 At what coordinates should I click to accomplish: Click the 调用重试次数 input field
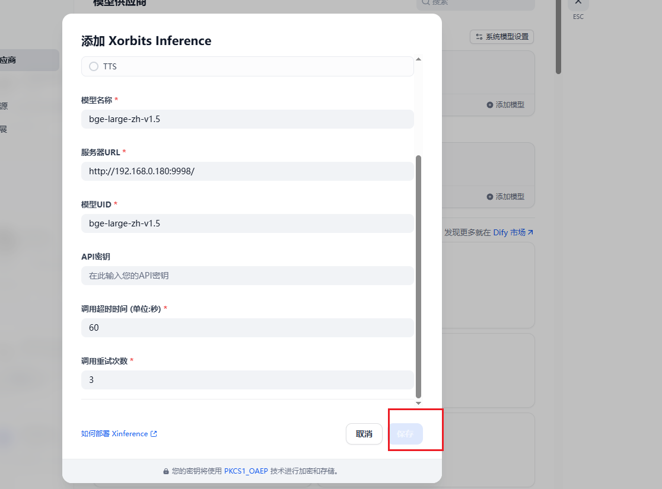click(247, 380)
